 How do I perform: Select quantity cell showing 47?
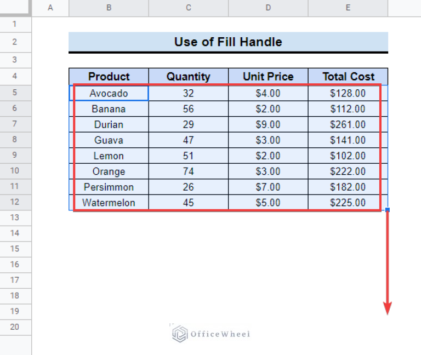coord(189,140)
